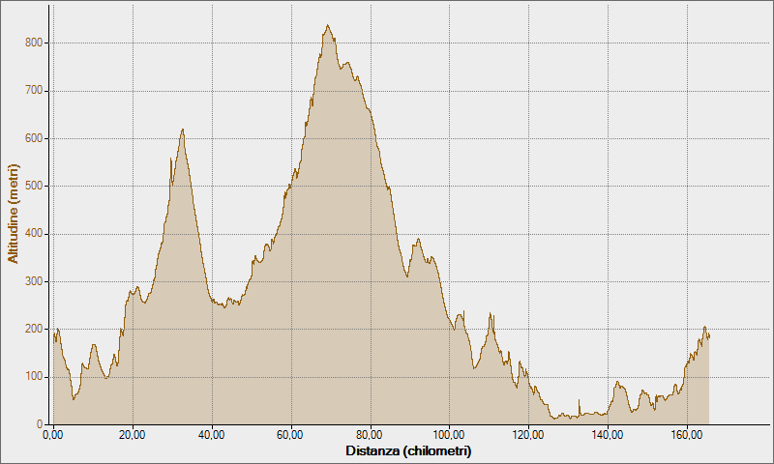Viewport: 774px width, 464px height.
Task: Click the 620 m peak near 32 km
Action: (183, 130)
